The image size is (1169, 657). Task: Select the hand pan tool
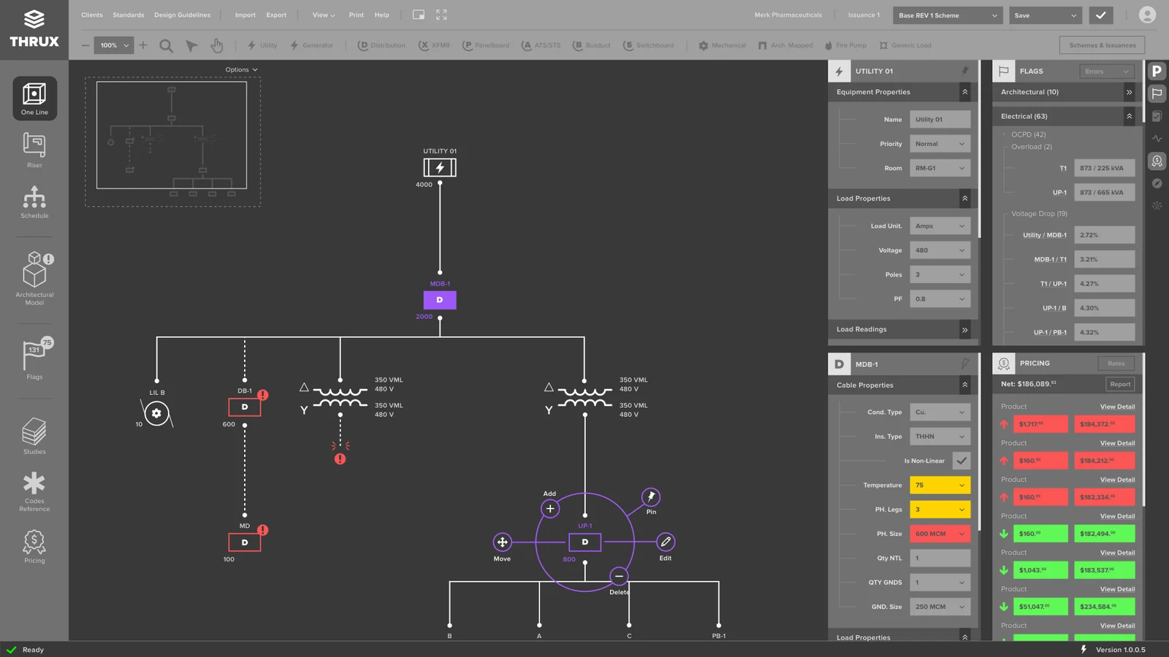pos(217,45)
